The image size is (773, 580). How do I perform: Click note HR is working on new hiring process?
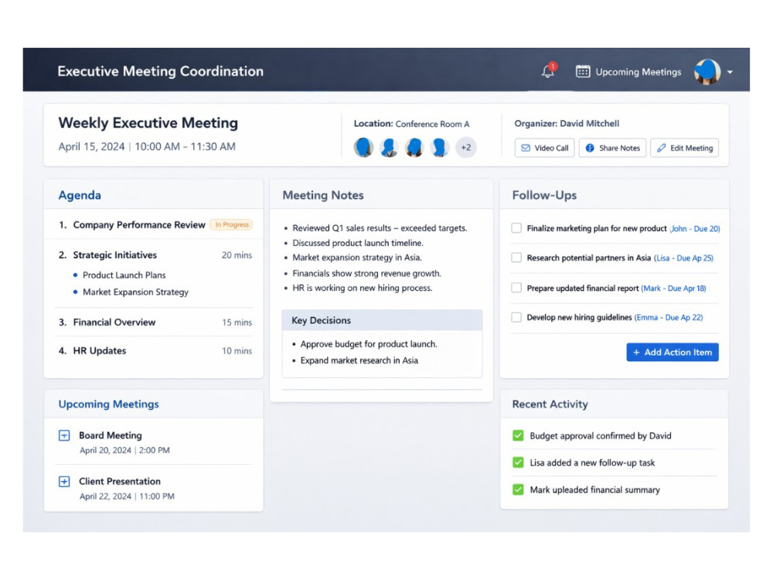coord(363,288)
